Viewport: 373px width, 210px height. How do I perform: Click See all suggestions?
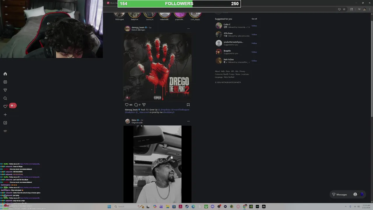click(254, 19)
